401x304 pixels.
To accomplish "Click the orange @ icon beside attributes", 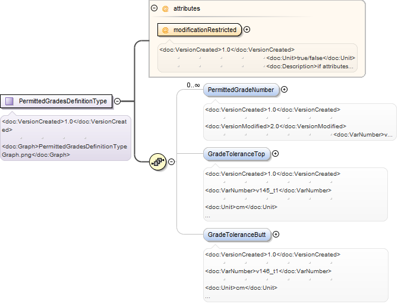I will (x=166, y=9).
